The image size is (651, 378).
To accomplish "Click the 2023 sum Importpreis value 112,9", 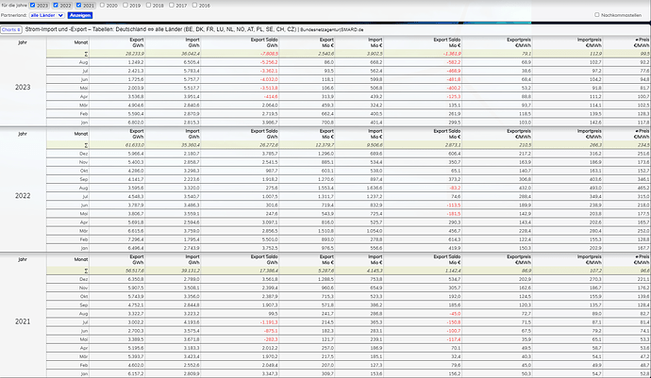I will (x=595, y=54).
